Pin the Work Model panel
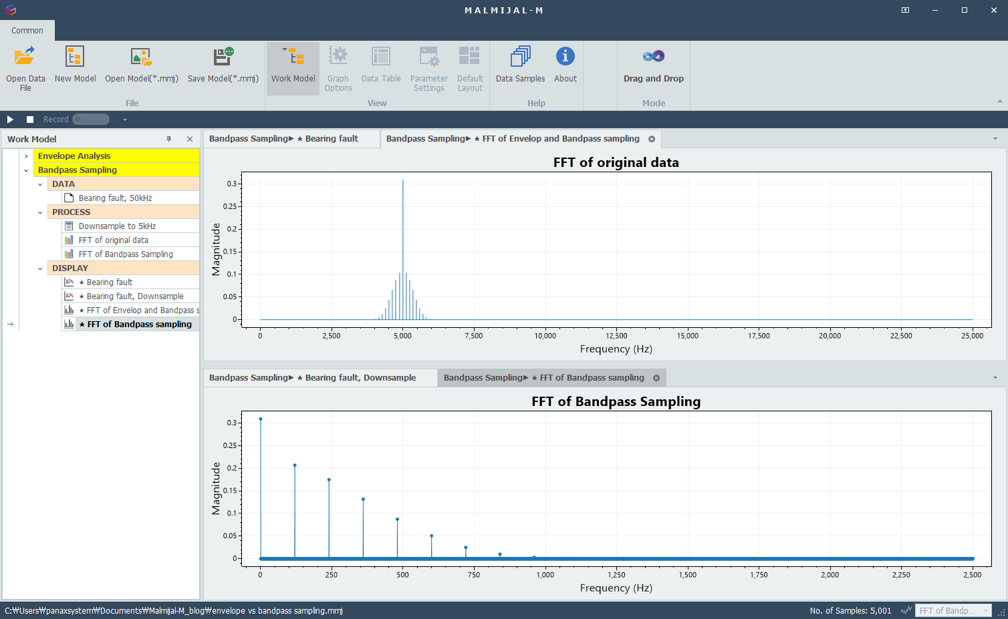Image resolution: width=1008 pixels, height=619 pixels. [169, 139]
